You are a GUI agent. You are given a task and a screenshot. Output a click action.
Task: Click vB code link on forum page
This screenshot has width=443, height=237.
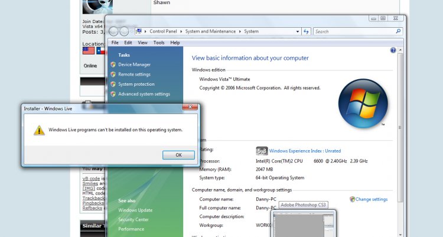point(91,178)
